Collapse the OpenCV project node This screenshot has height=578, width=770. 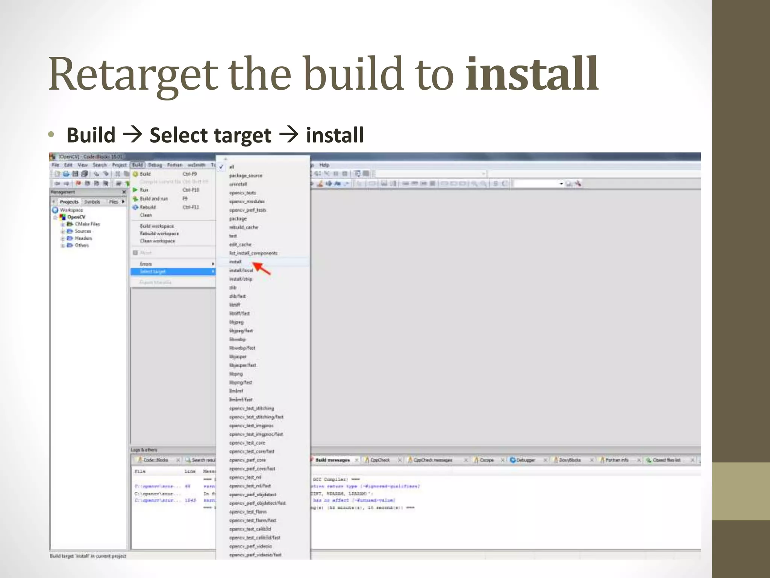(x=55, y=218)
